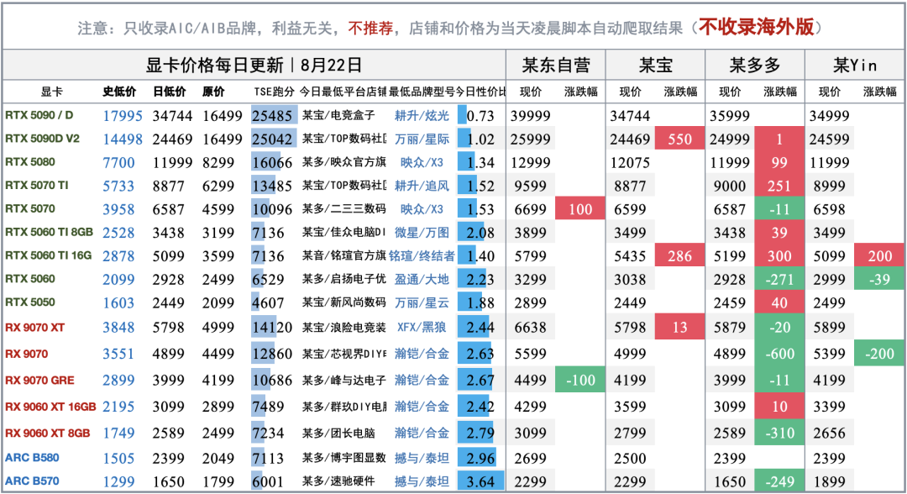Image resolution: width=907 pixels, height=494 pixels.
Task: Select the RTX 5070 TI row label
Action: (36, 185)
